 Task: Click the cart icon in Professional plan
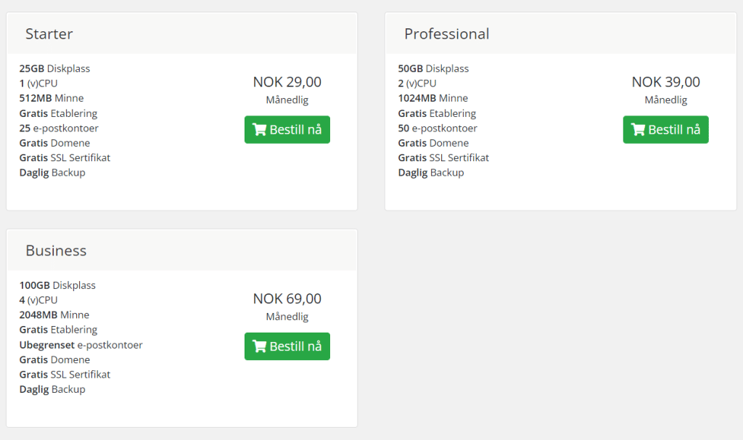pyautogui.click(x=638, y=130)
